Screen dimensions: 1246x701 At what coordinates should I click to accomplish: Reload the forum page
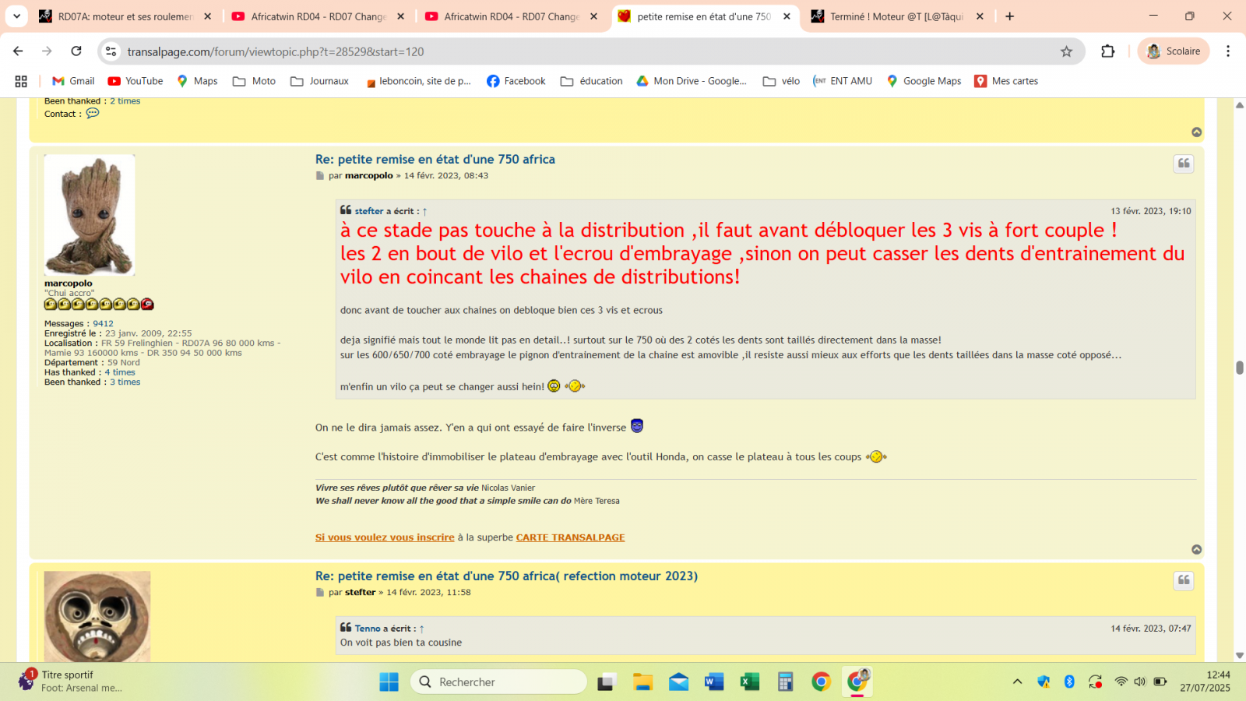(76, 51)
